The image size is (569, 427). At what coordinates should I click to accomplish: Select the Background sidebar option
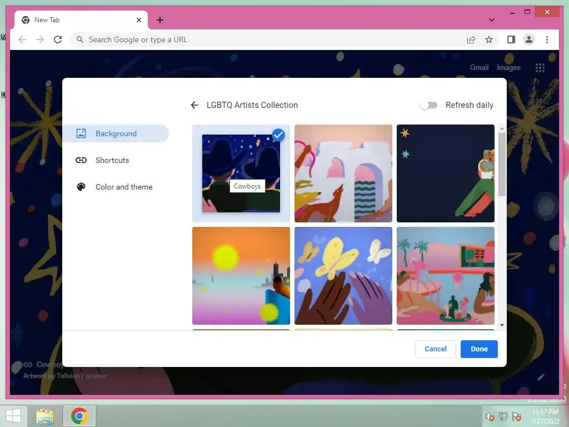(116, 133)
